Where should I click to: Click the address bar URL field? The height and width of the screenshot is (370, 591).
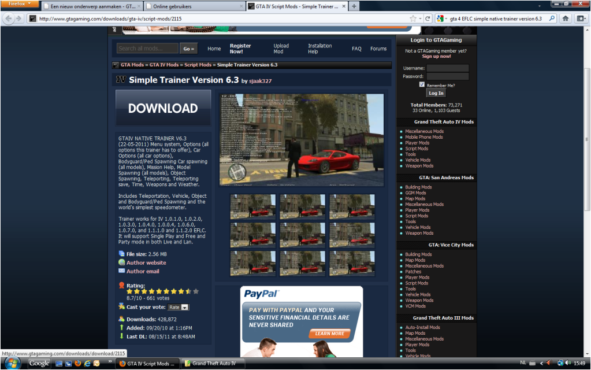click(x=222, y=18)
